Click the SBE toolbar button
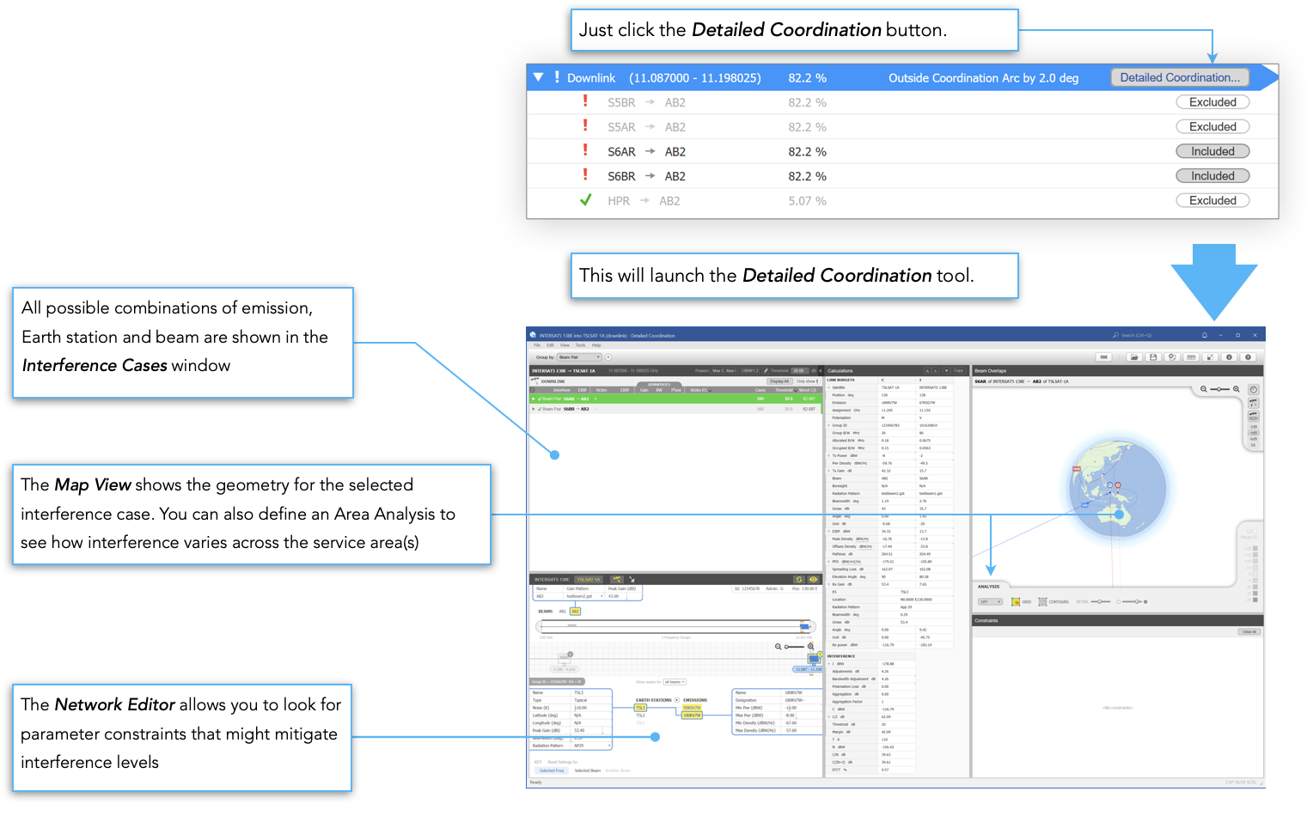This screenshot has height=816, width=1313. pos(1104,357)
